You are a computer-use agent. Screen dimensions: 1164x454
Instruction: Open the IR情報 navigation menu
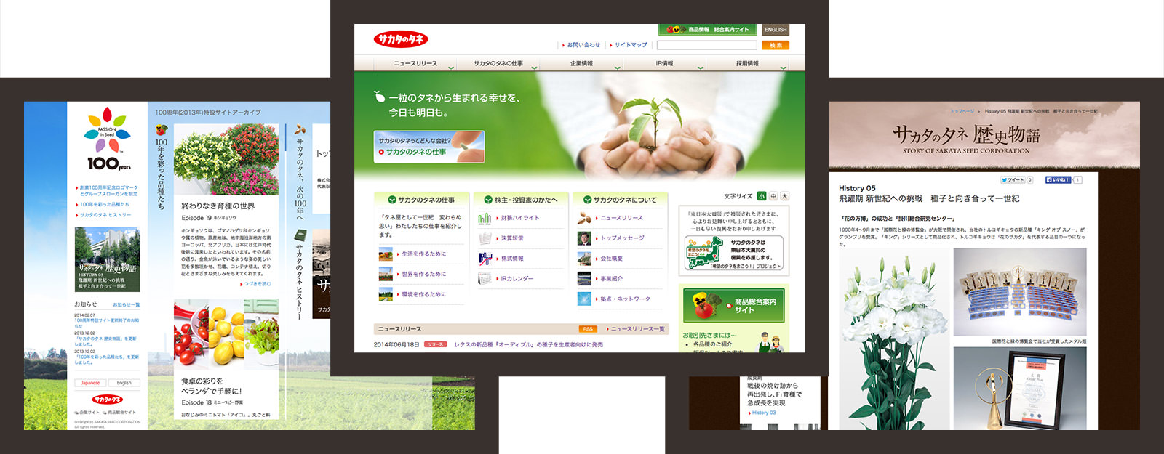[x=664, y=64]
